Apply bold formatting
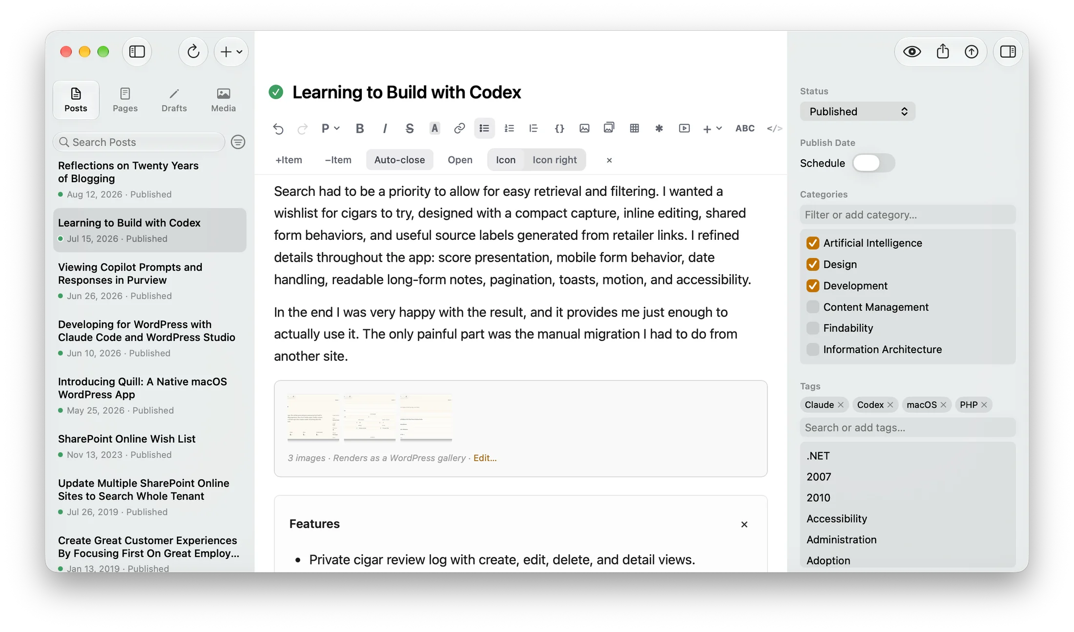1074x632 pixels. (360, 128)
